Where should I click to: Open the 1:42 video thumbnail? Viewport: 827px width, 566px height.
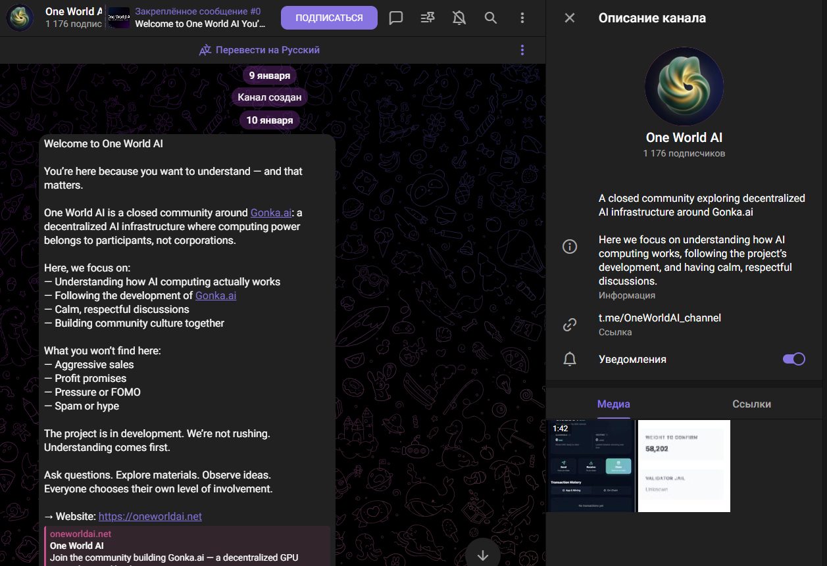pyautogui.click(x=591, y=465)
